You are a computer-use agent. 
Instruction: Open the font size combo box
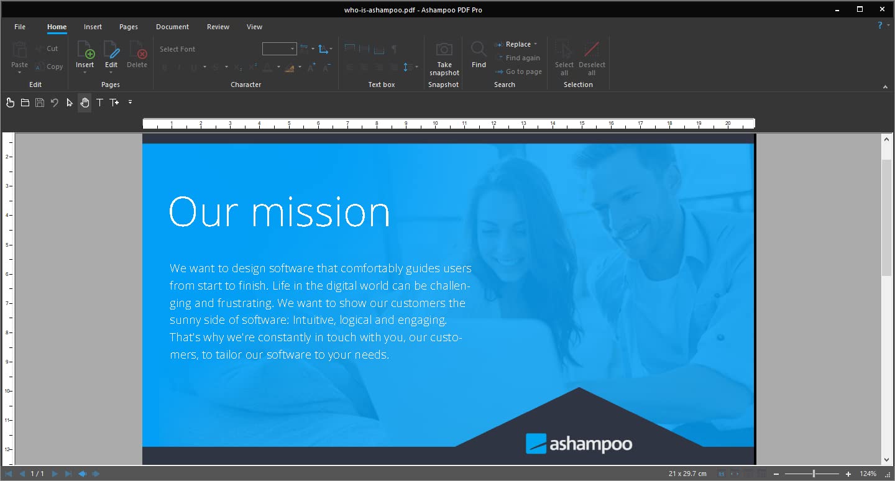279,49
